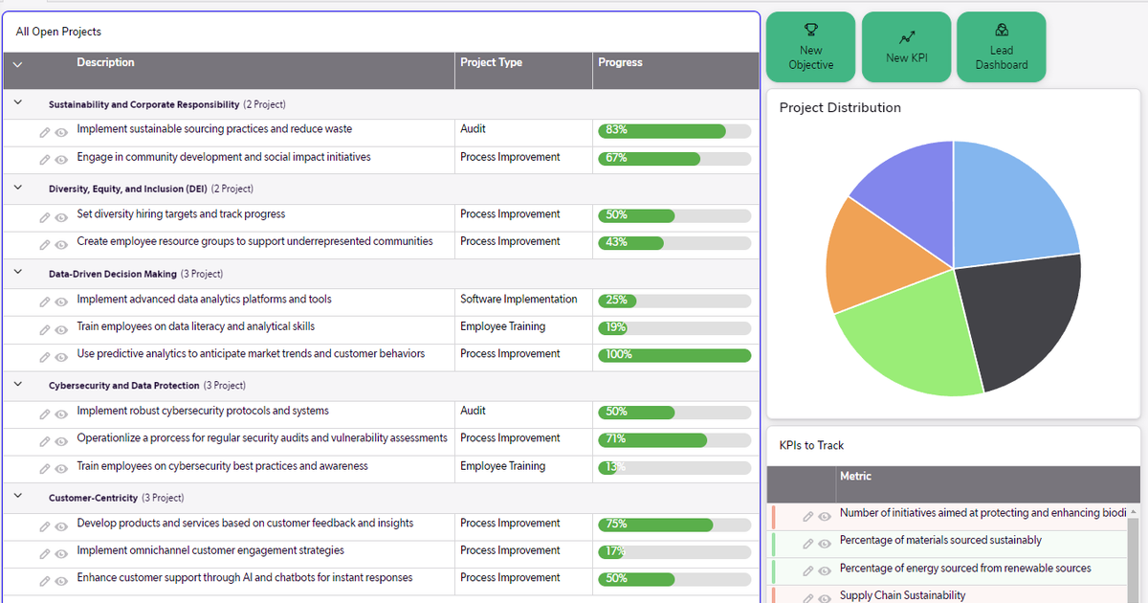This screenshot has height=603, width=1148.
Task: View the regular security audits project
Action: point(61,442)
